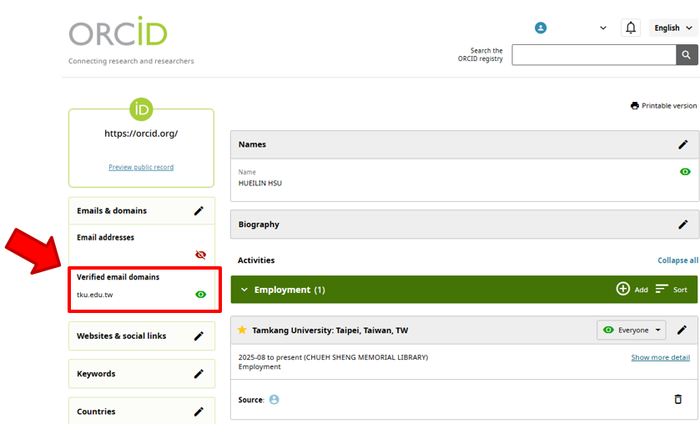Click the Verified email domains label
Screen dimensions: 700x424
pyautogui.click(x=118, y=277)
